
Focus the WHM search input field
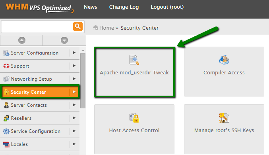click(x=37, y=26)
